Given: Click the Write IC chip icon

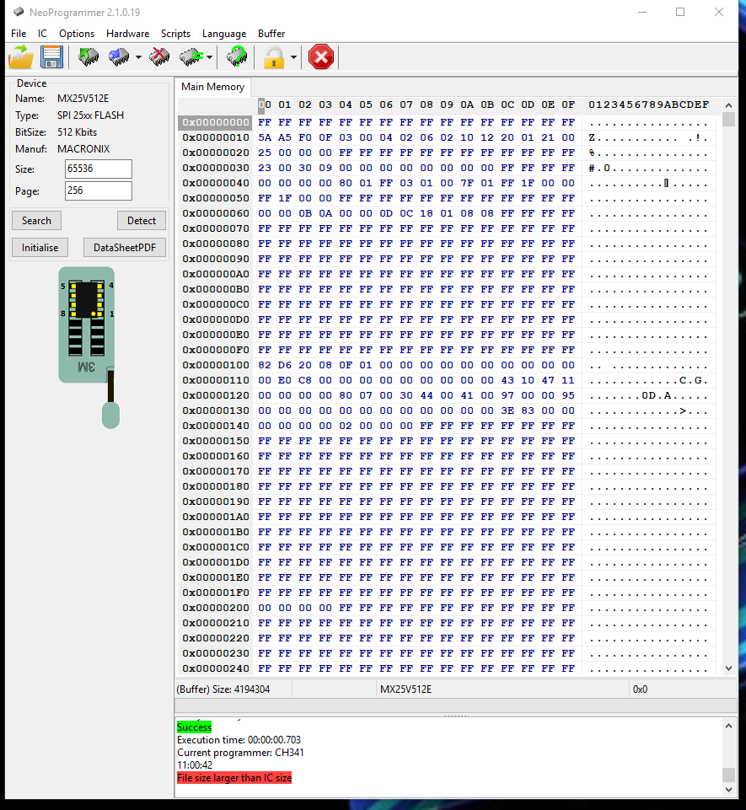Looking at the screenshot, I should click(x=119, y=56).
